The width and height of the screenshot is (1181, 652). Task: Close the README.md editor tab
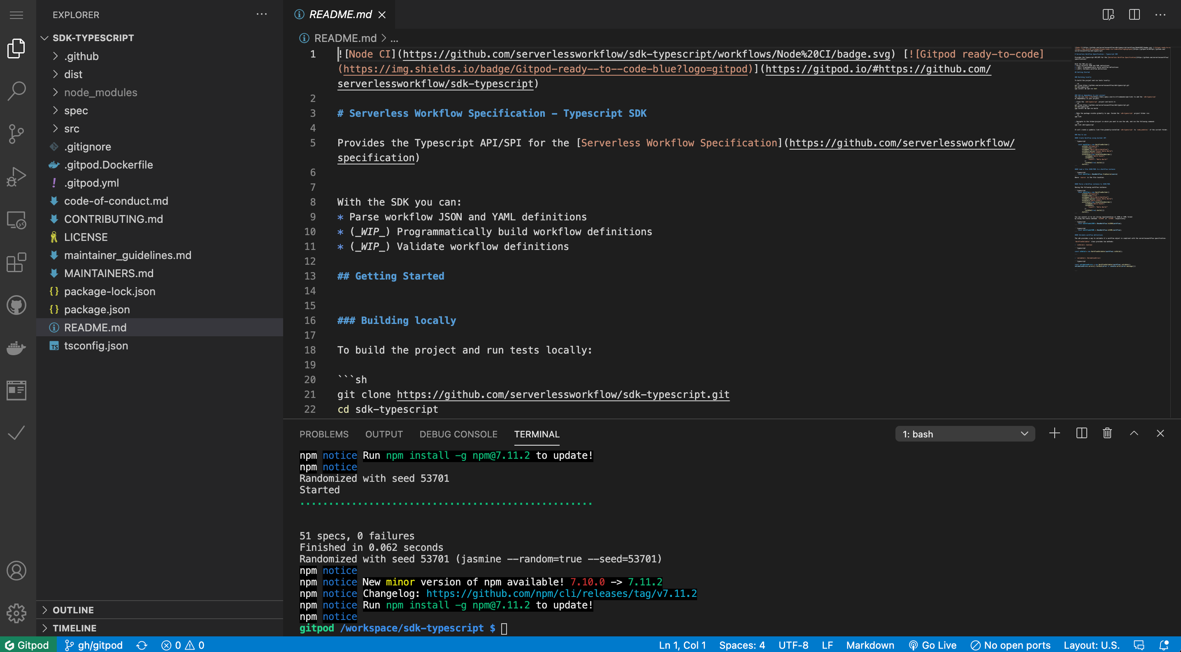point(382,15)
